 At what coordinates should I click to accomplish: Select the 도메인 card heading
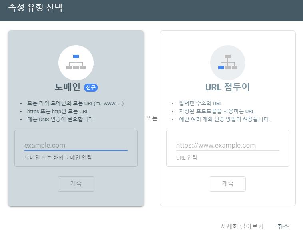(68, 87)
